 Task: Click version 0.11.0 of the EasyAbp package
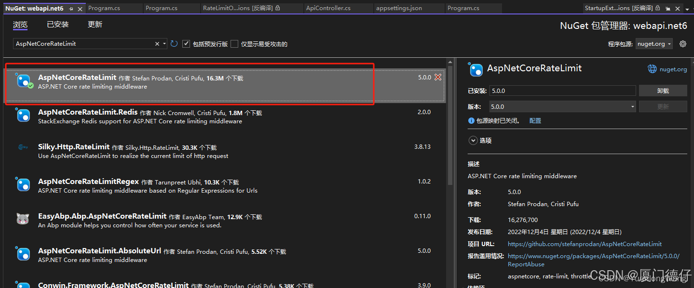pos(422,216)
